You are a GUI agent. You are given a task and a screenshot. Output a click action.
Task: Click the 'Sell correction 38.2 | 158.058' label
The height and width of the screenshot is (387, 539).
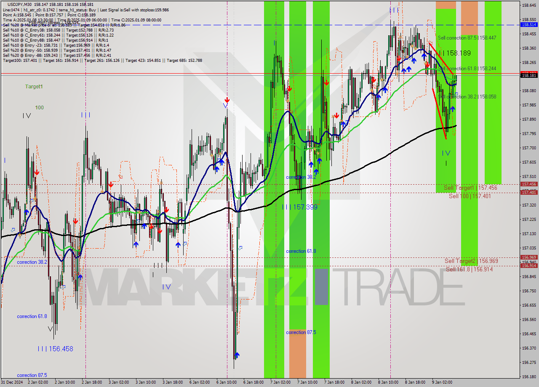pos(467,97)
